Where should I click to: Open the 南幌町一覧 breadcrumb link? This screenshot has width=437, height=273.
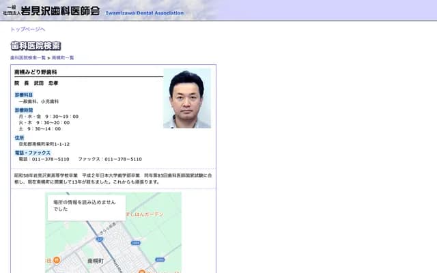point(63,57)
